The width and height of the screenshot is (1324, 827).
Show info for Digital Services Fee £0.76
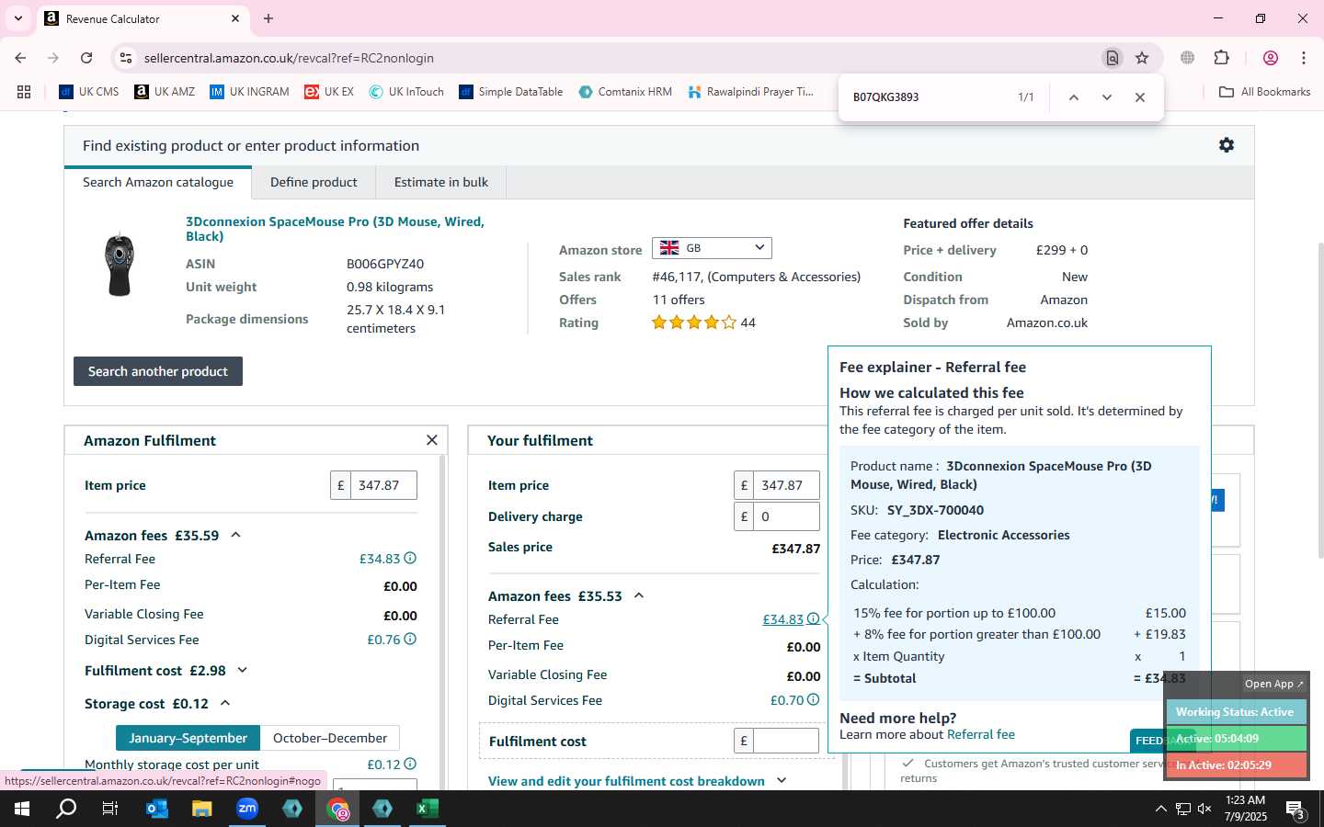click(x=410, y=639)
